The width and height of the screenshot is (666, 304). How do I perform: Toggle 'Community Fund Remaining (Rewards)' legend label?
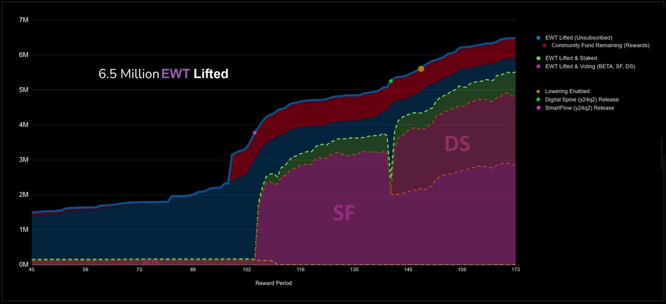[x=601, y=45]
